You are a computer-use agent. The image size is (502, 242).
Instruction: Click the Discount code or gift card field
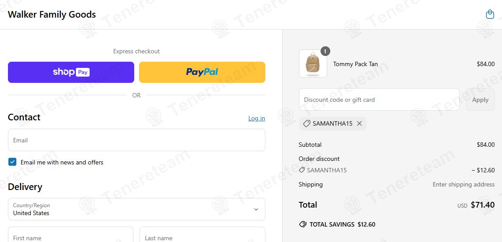click(x=379, y=100)
